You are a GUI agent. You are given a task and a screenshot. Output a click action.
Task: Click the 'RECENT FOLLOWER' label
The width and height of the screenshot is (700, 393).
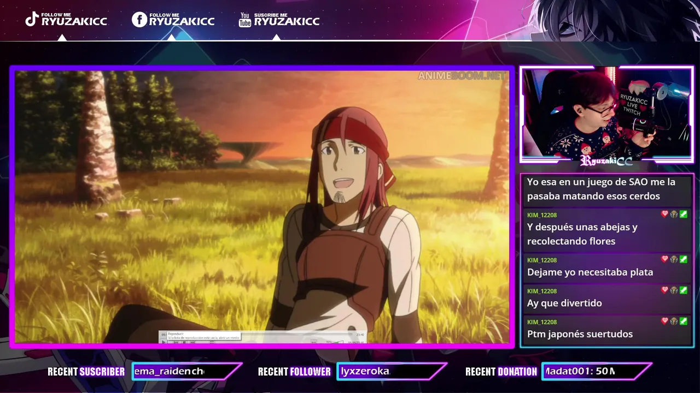click(294, 372)
